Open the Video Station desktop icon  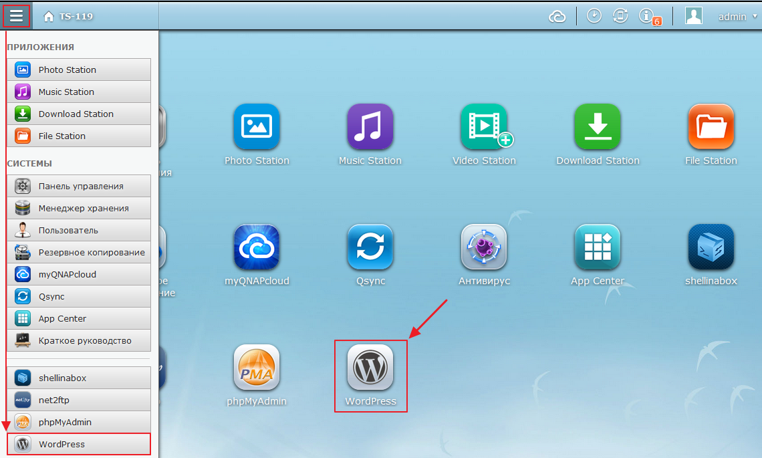(484, 126)
